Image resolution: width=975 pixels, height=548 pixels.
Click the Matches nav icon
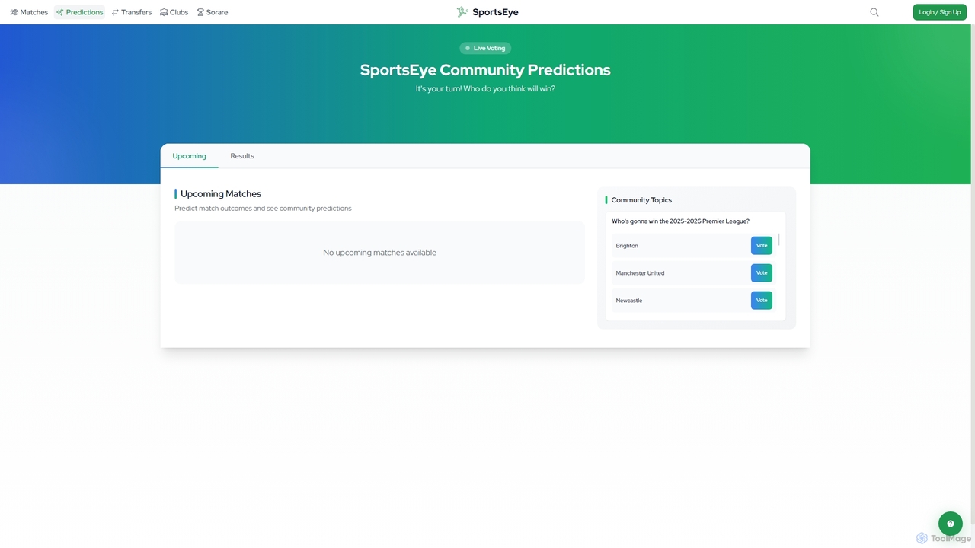[x=14, y=12]
